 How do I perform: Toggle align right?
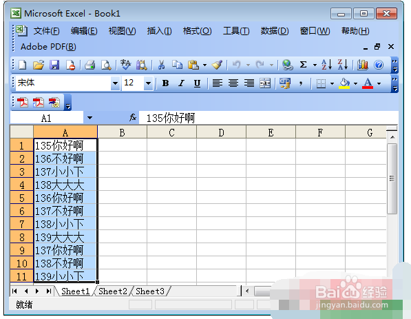coord(249,83)
